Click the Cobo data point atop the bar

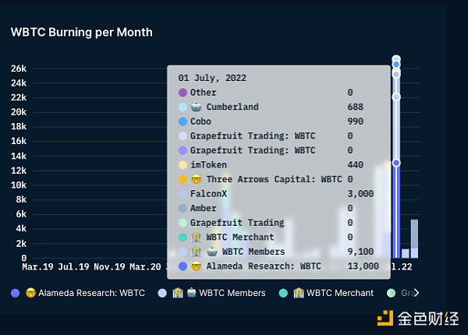[x=396, y=65]
